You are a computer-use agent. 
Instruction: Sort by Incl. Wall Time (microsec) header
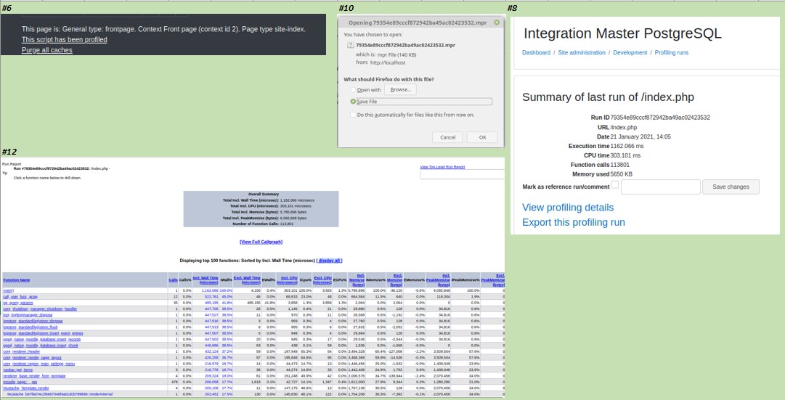click(206, 279)
